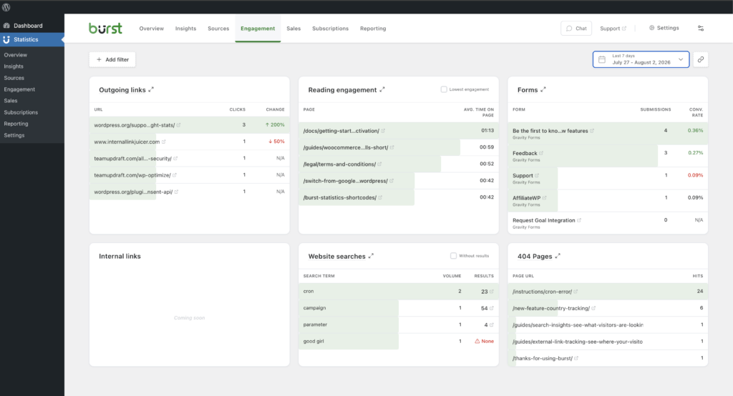Image resolution: width=733 pixels, height=396 pixels.
Task: Click the Add filter button
Action: click(112, 59)
